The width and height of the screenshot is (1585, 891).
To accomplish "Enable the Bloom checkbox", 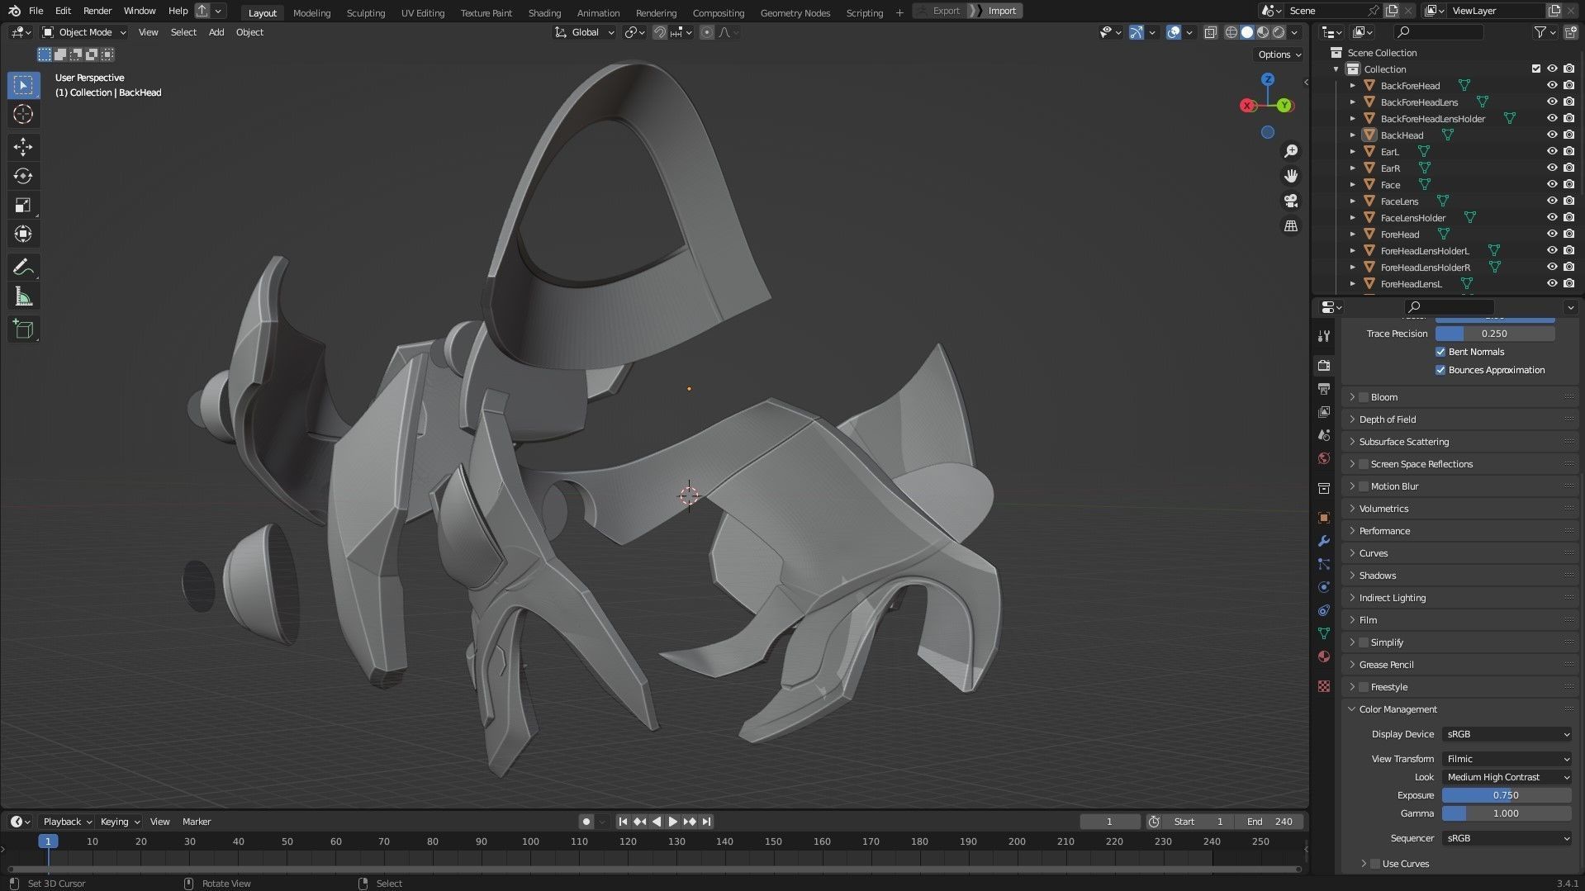I will point(1364,397).
